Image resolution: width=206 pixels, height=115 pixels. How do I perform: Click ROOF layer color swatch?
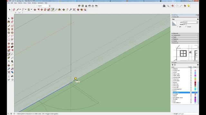195,101
